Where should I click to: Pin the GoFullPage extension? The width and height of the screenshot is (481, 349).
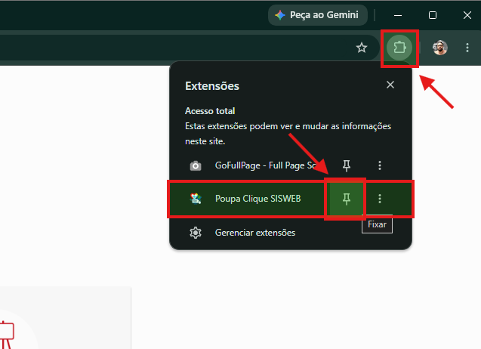pos(347,165)
